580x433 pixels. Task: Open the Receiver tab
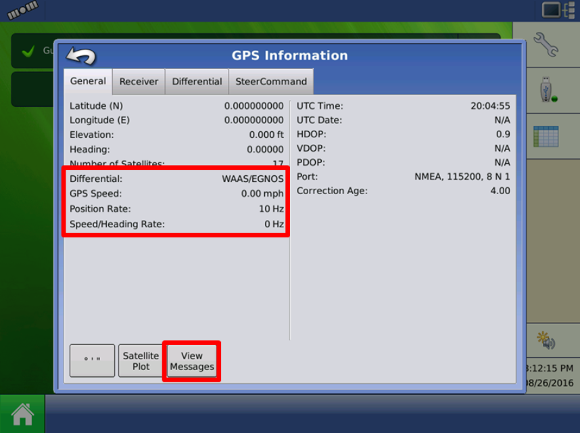coord(139,82)
